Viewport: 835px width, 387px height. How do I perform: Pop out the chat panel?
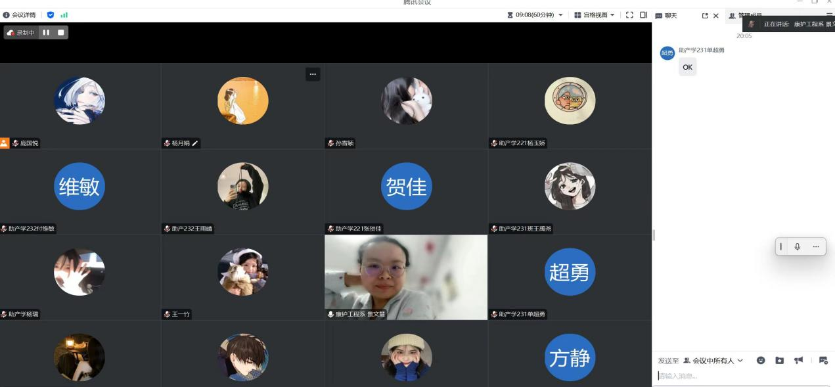(x=705, y=16)
